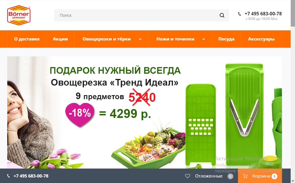
Task: Click the magnifier search icon
Action: [x=222, y=15]
